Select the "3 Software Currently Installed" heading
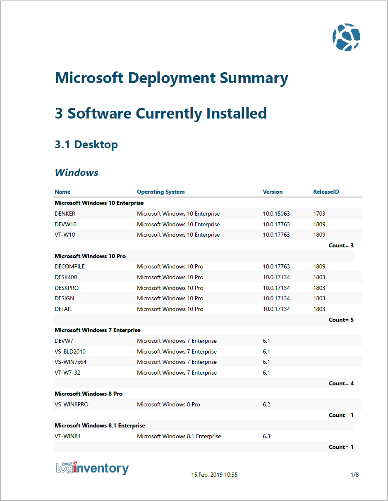 161,113
